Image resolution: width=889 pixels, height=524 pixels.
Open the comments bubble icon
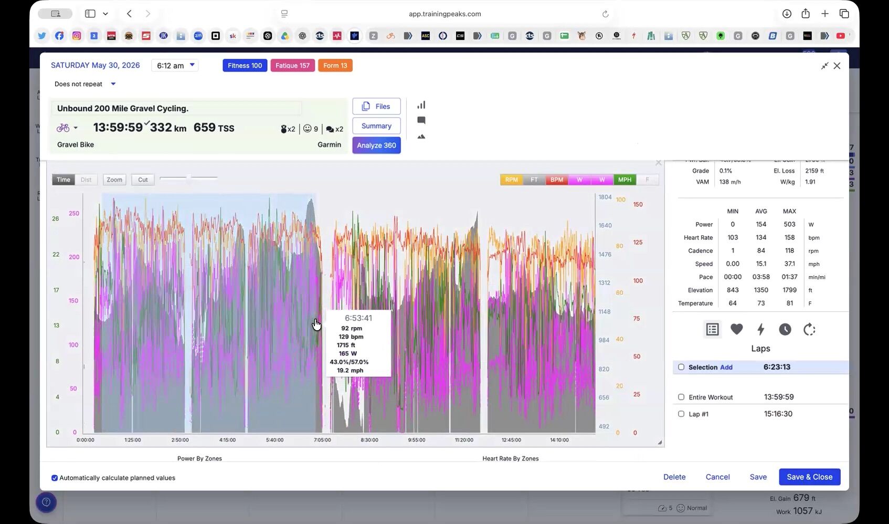point(421,120)
